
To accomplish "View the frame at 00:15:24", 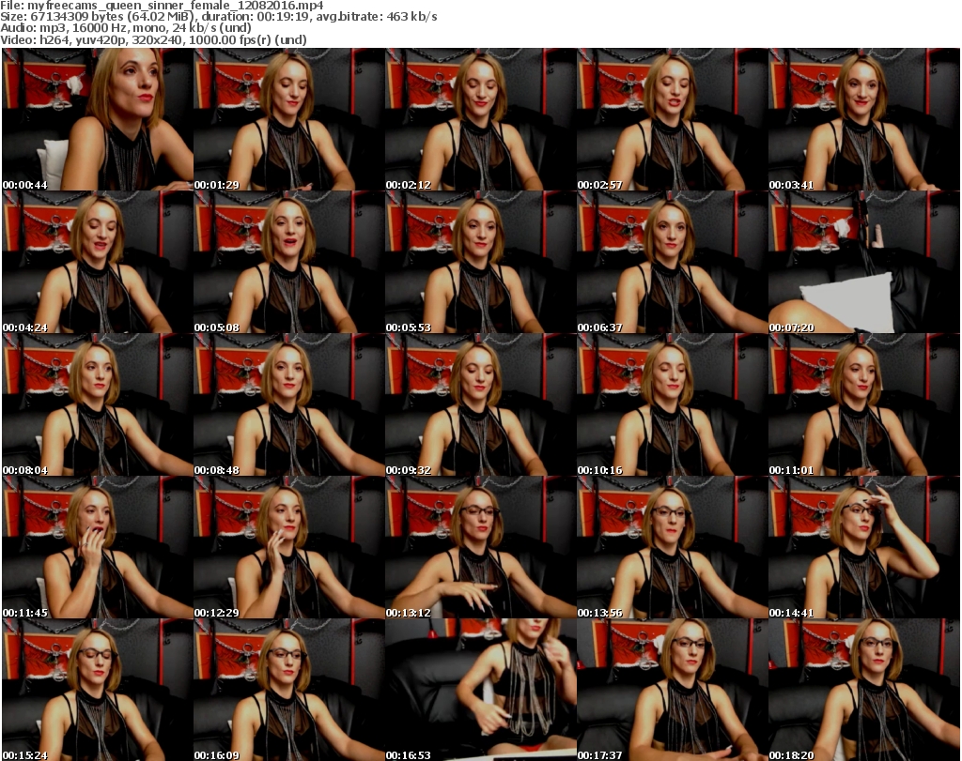I will click(98, 690).
